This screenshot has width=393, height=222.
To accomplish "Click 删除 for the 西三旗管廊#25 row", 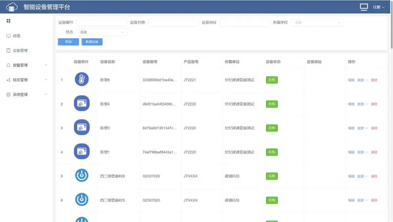I will [x=374, y=200].
